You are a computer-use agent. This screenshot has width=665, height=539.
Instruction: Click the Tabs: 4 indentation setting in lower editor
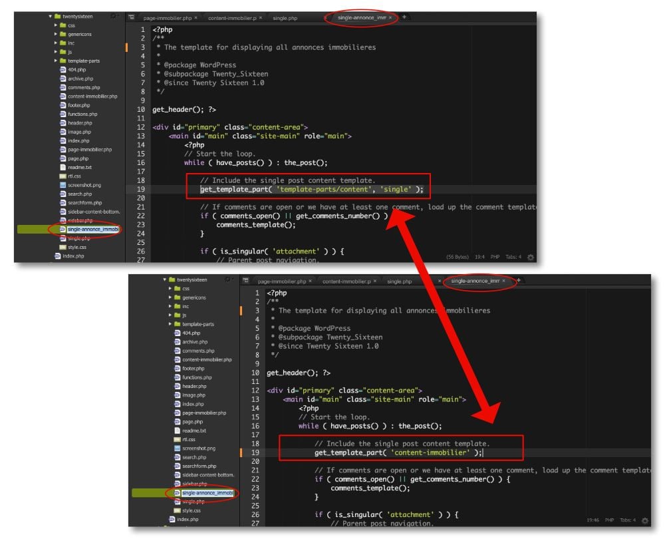coord(627,520)
